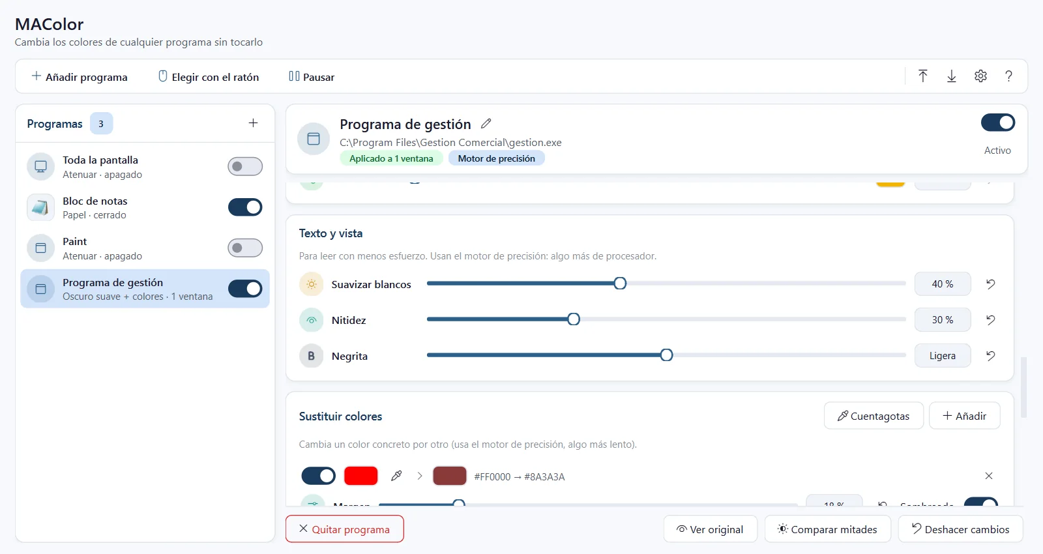Reset Negrita value
The width and height of the screenshot is (1043, 554).
[x=990, y=356]
